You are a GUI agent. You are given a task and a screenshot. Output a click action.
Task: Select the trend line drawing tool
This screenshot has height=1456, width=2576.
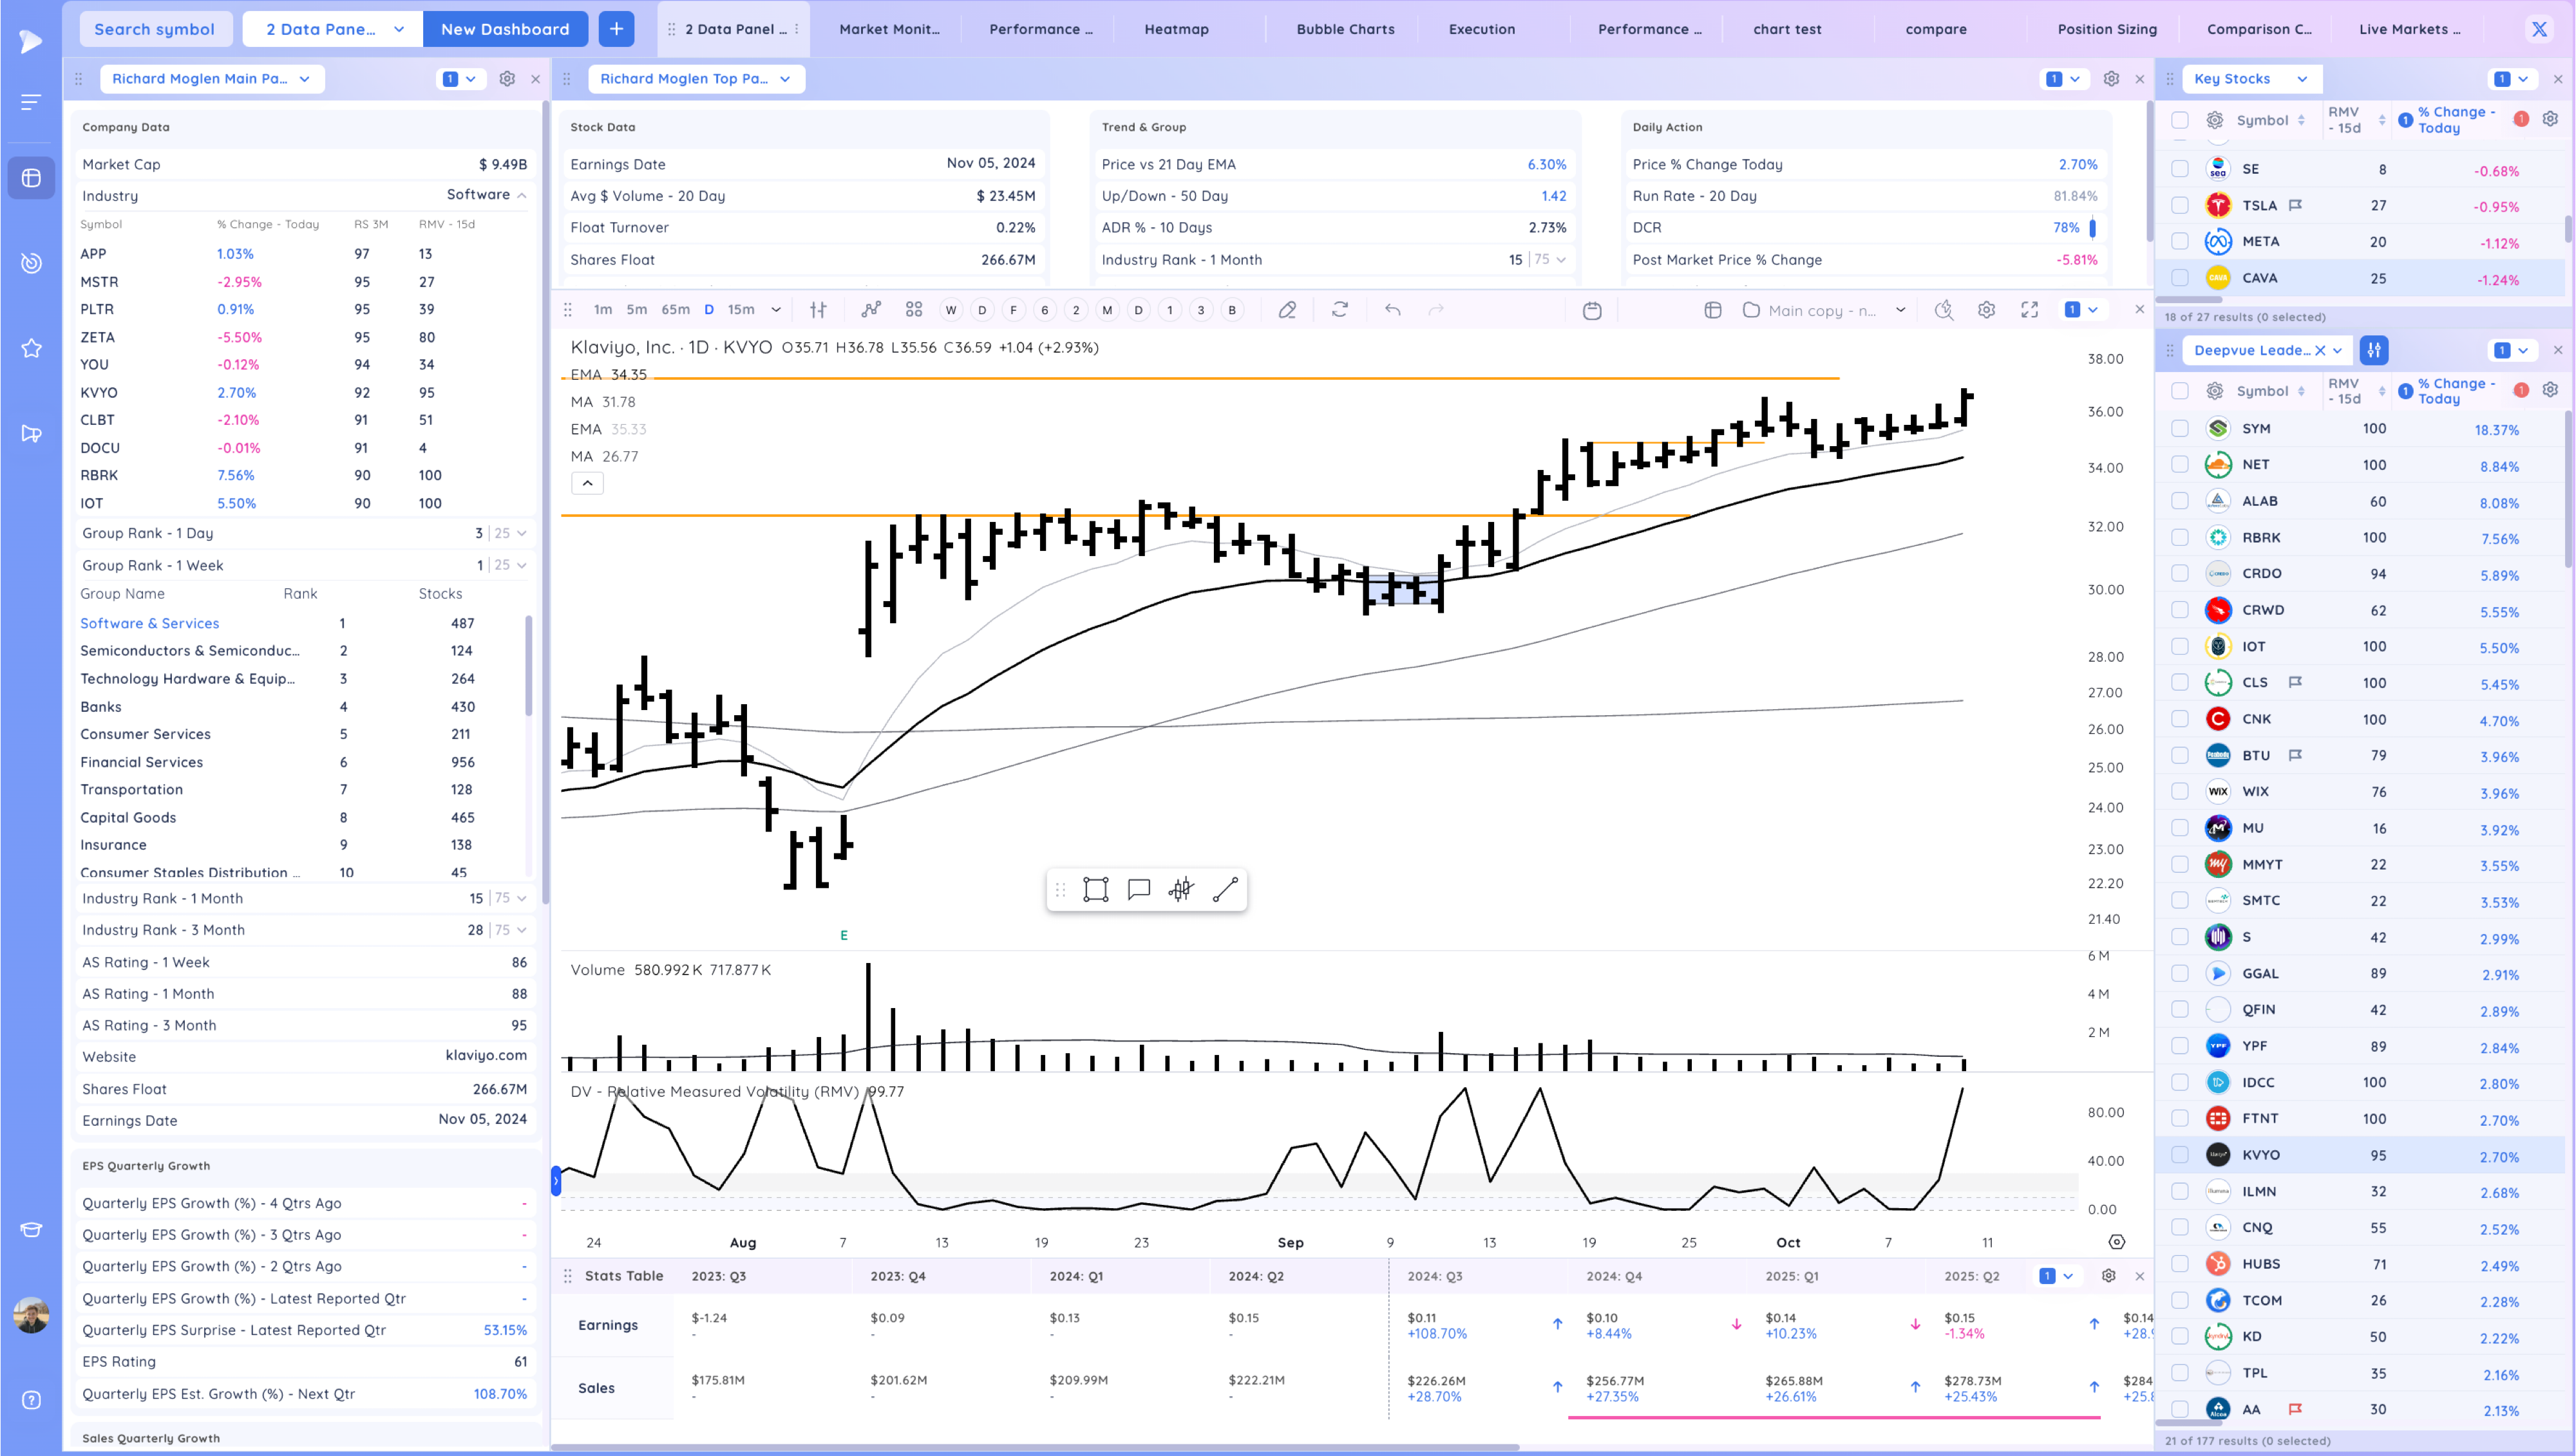(1224, 890)
